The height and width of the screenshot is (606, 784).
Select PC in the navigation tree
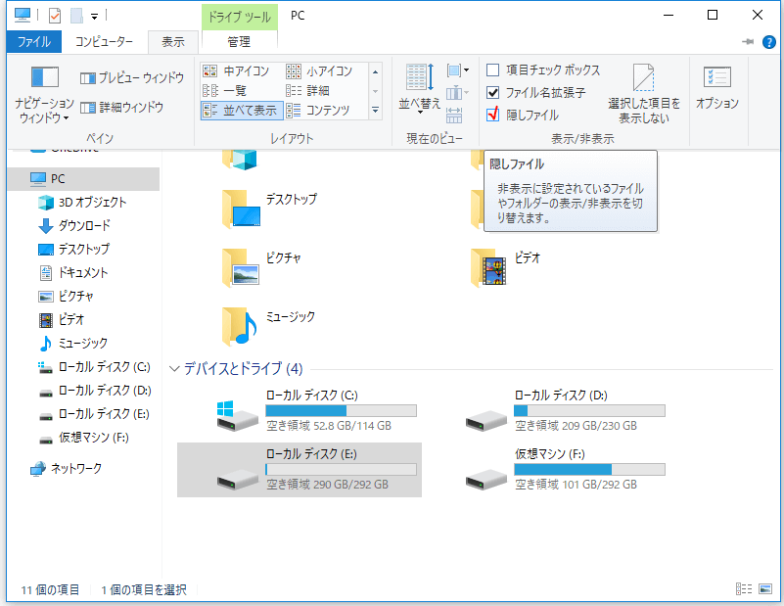[x=83, y=179]
